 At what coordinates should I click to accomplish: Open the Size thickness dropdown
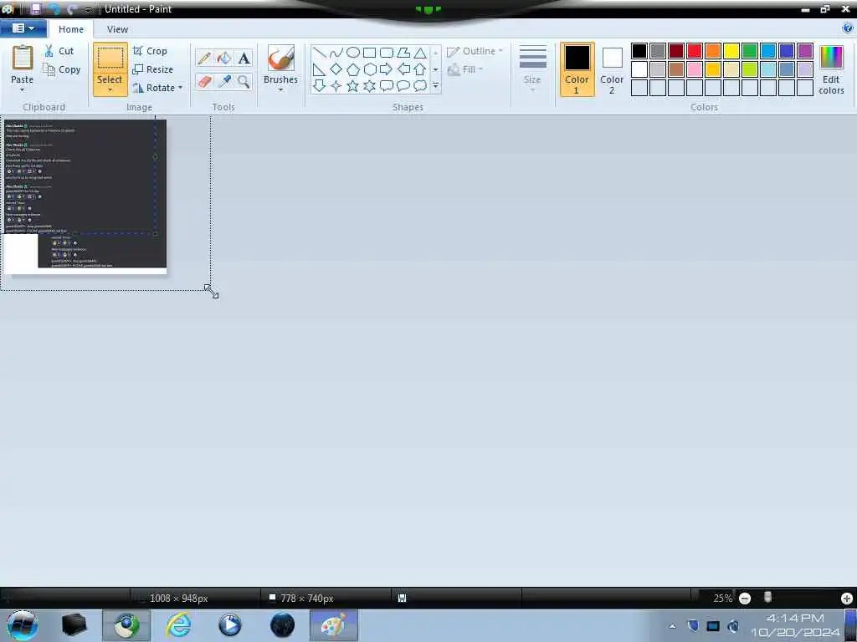tap(532, 69)
